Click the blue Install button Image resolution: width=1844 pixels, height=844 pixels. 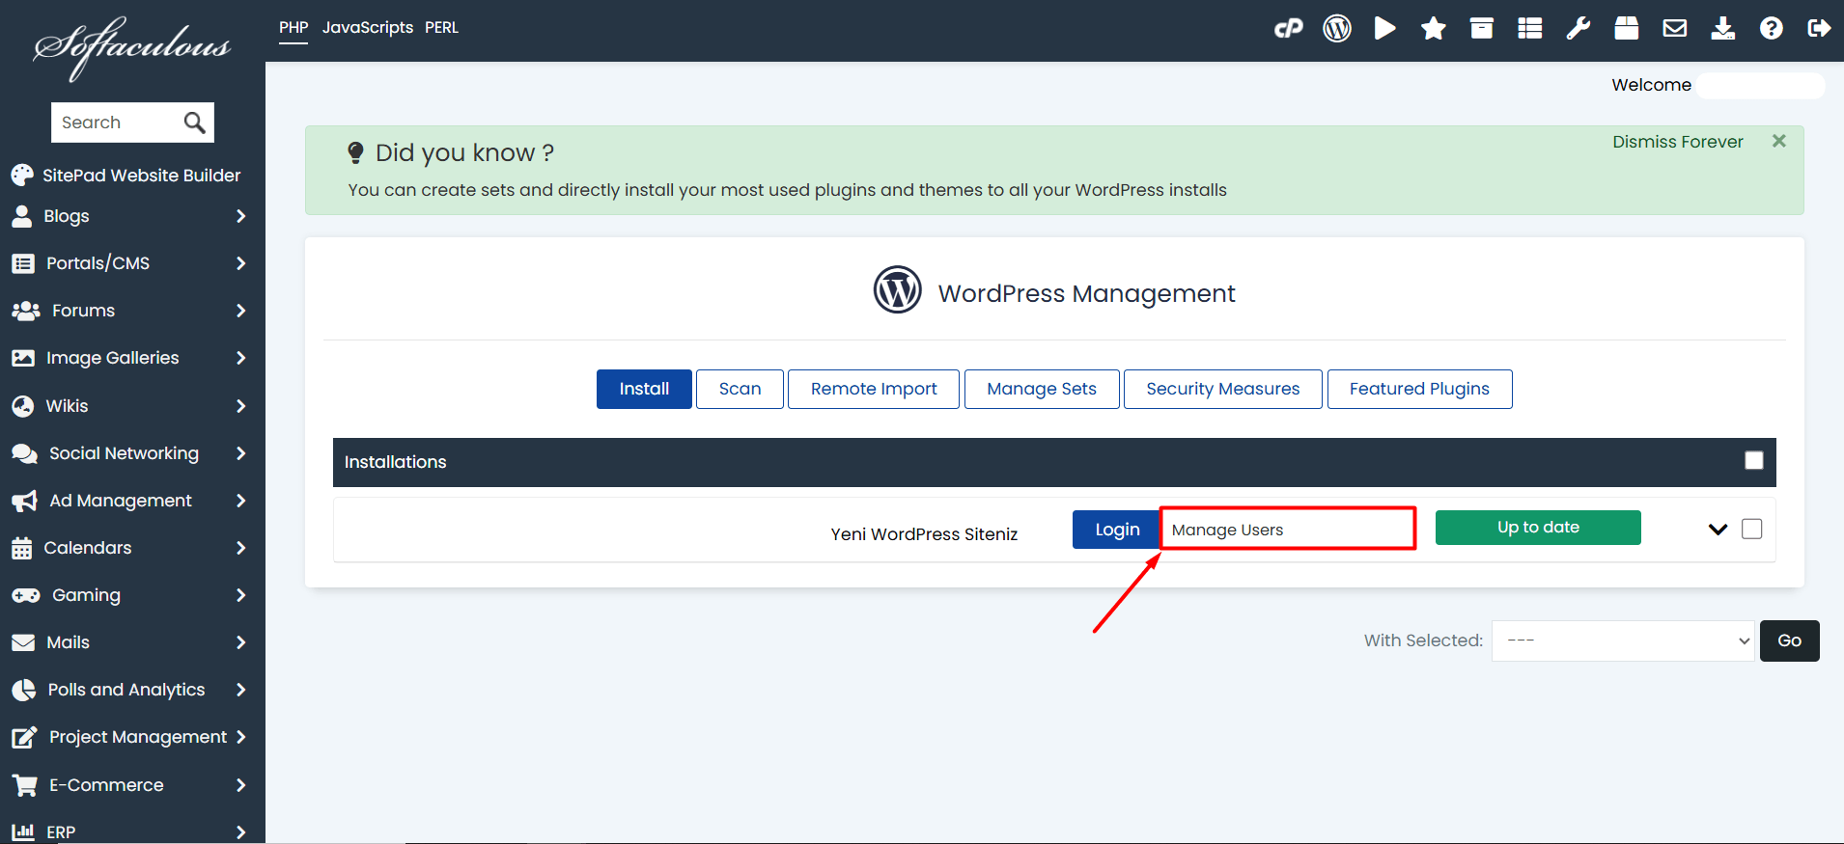tap(644, 389)
